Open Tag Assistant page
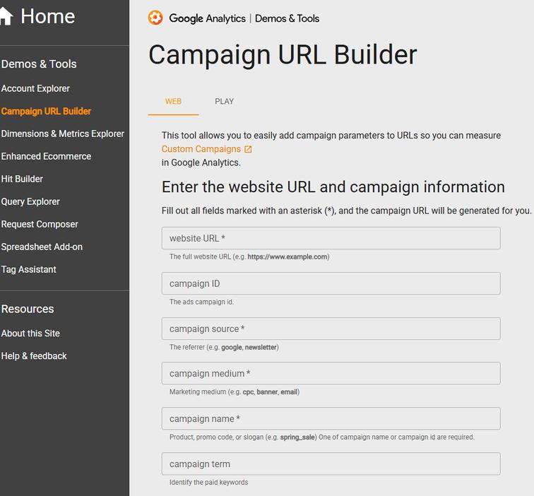The height and width of the screenshot is (496, 534). point(29,269)
